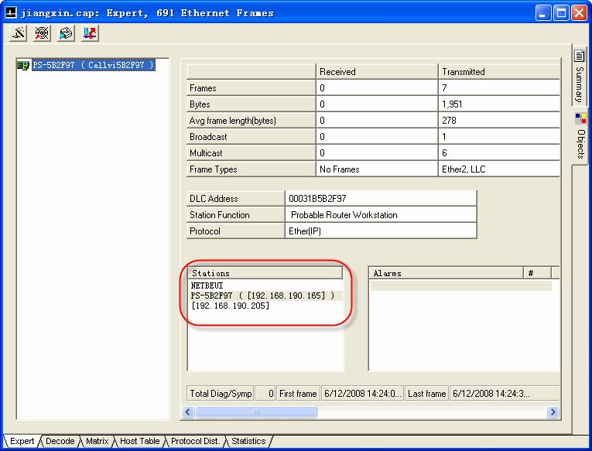Click the horizontal scrollbar right arrow
The image size is (592, 451).
click(553, 412)
